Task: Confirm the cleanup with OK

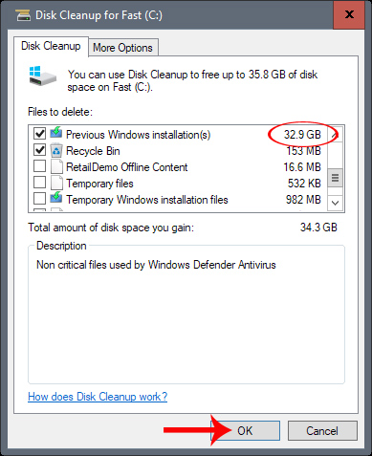Action: point(245,431)
